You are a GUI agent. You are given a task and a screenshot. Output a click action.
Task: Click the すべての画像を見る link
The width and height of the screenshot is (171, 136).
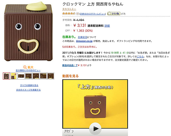29,85
